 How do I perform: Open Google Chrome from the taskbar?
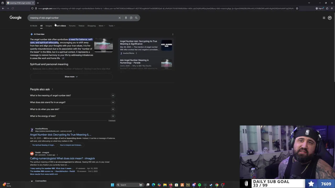pos(217,185)
